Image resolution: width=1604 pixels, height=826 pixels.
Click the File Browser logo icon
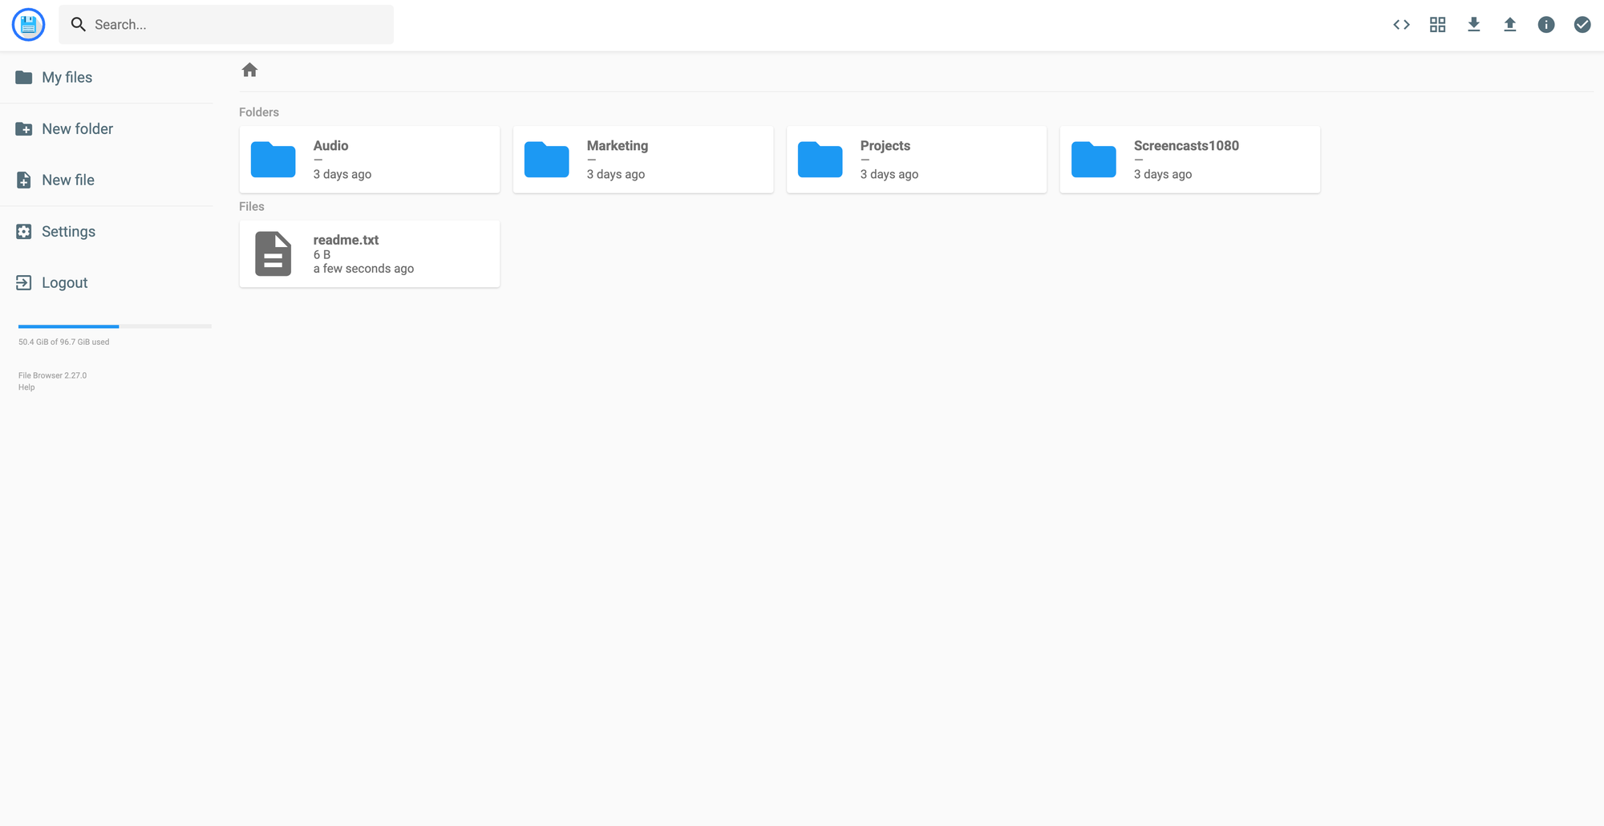point(28,24)
